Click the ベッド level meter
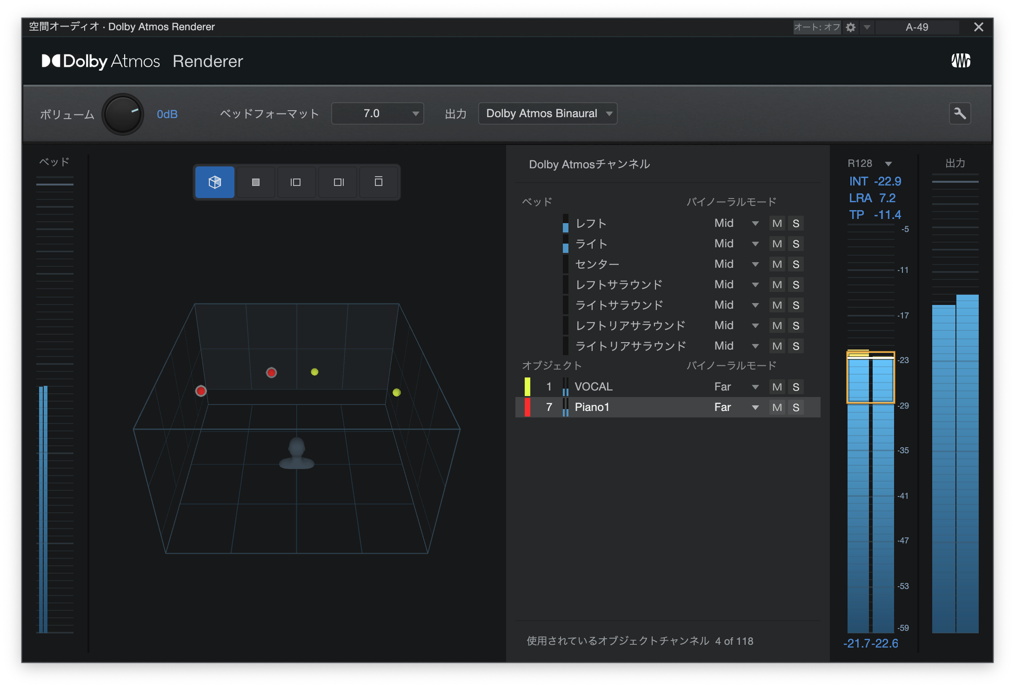 [x=54, y=404]
